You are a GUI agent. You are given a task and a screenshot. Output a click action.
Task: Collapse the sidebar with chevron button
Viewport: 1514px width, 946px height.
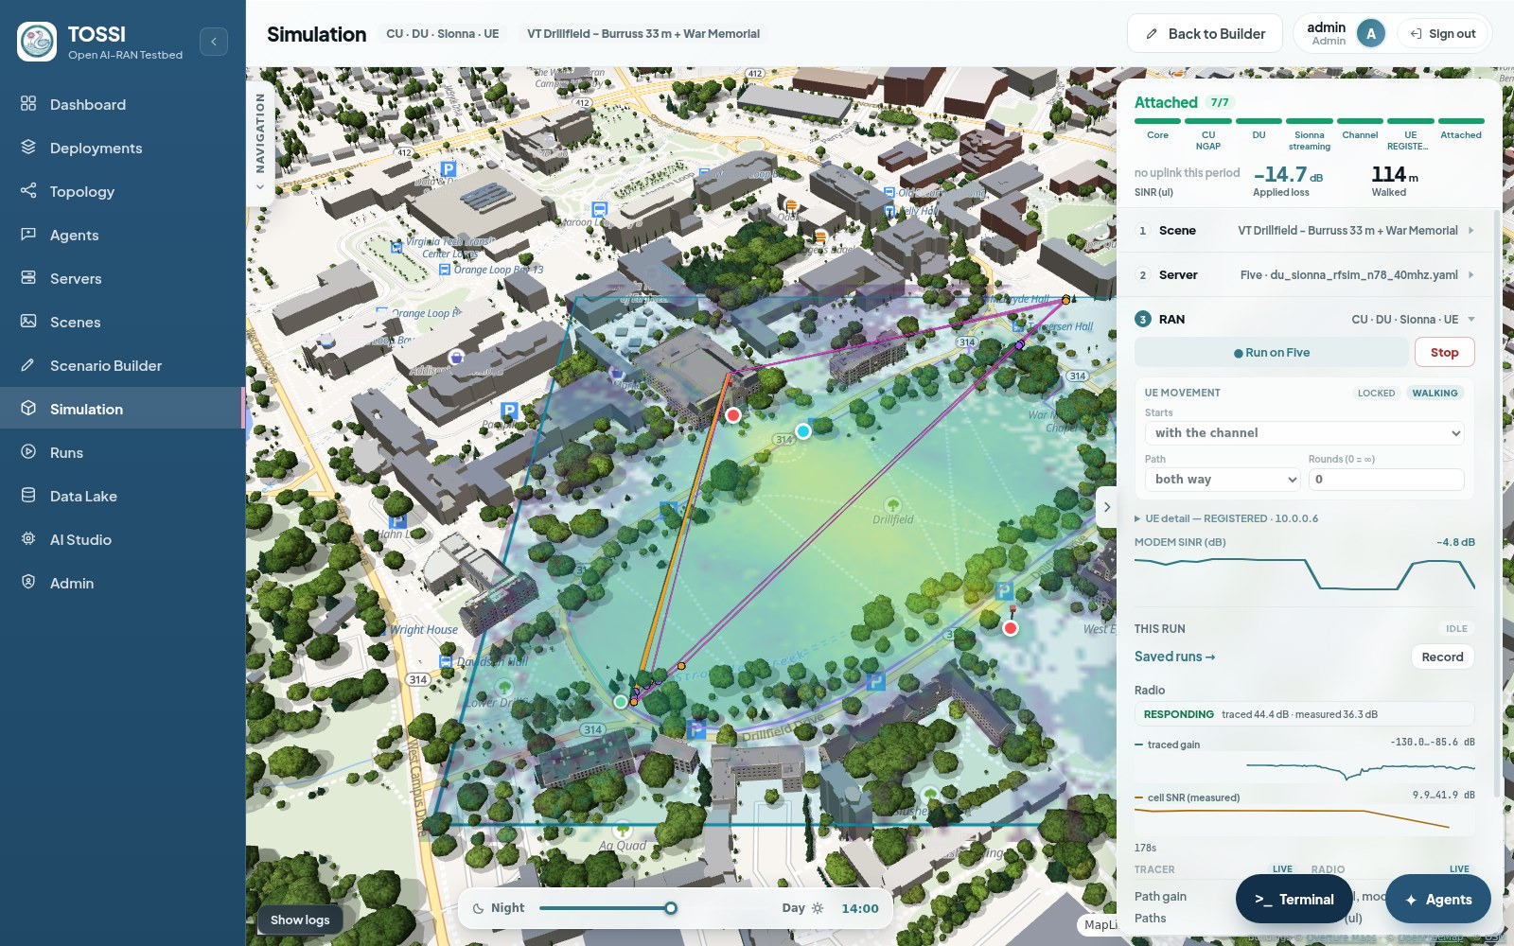214,42
